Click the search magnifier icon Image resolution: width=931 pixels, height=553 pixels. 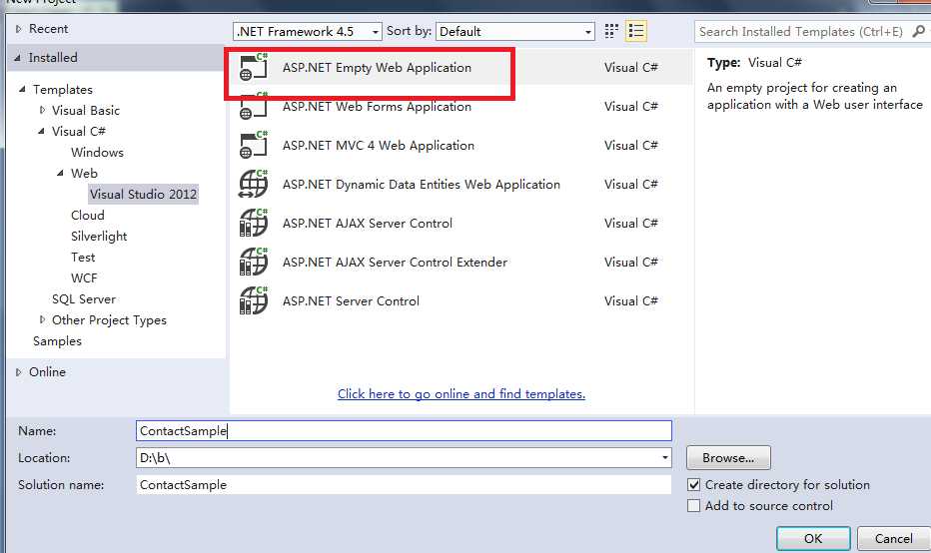[x=919, y=32]
